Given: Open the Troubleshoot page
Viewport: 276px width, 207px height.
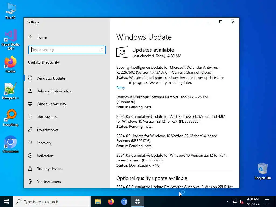Looking at the screenshot, I should [47, 130].
